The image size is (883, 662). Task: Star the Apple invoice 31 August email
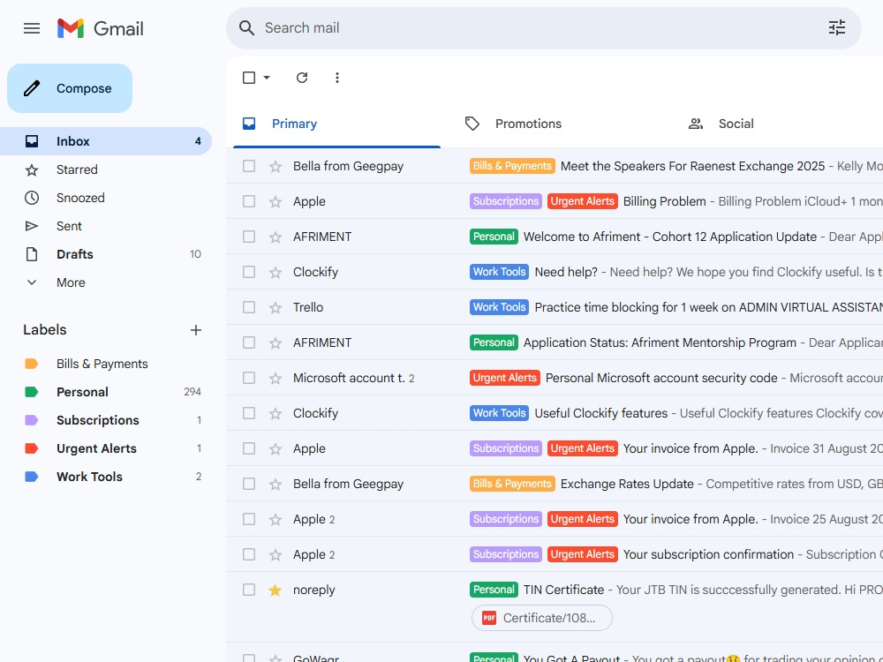(x=275, y=448)
